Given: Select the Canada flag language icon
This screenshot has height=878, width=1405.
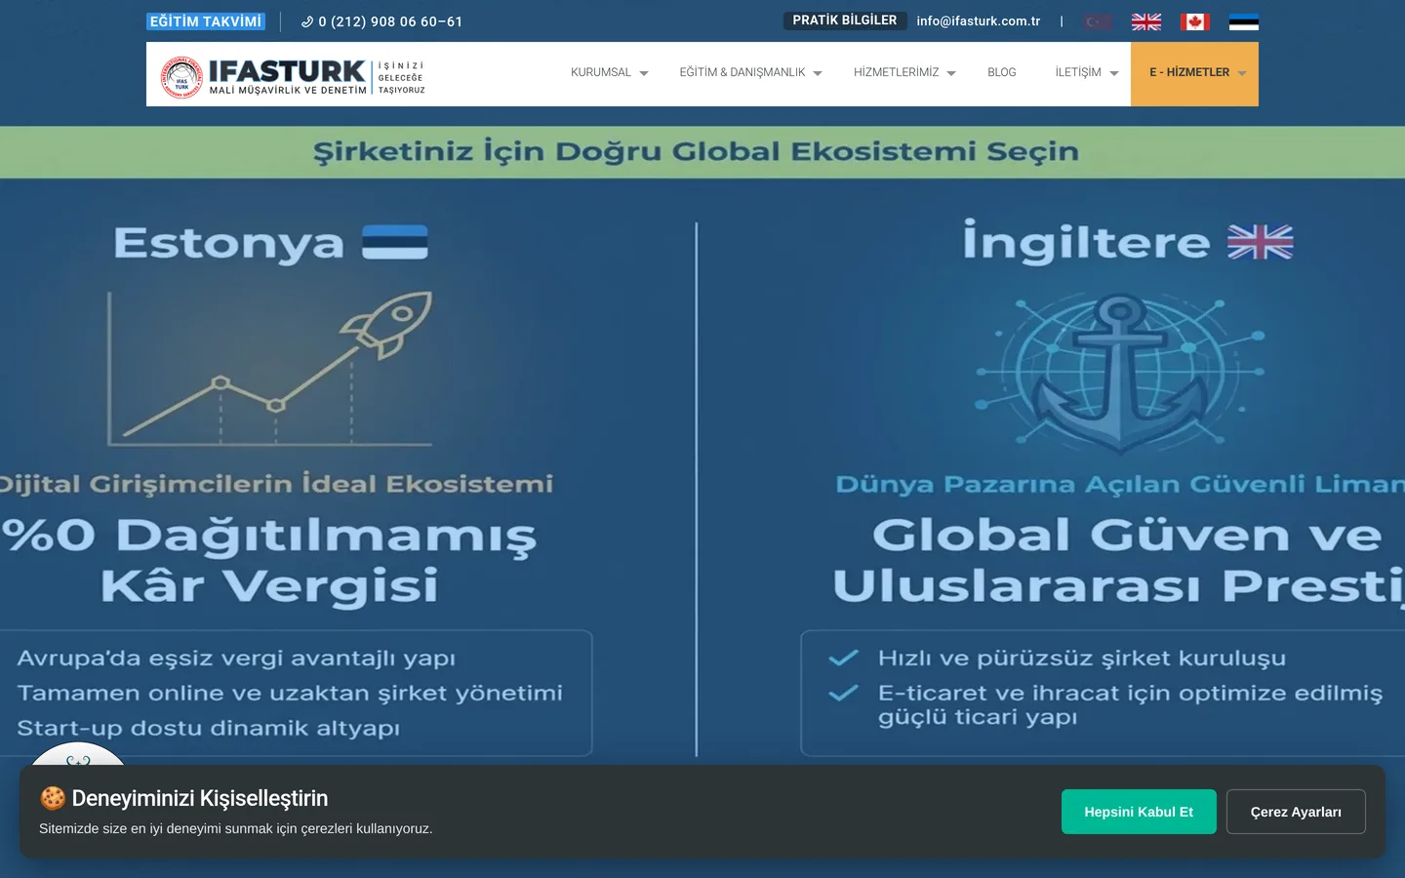Looking at the screenshot, I should click(1194, 21).
